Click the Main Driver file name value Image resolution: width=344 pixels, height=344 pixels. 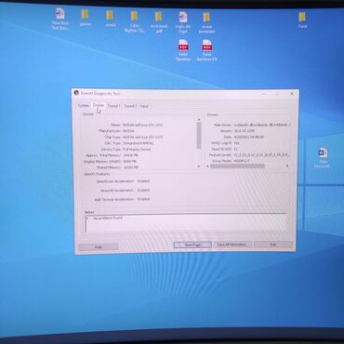(x=262, y=125)
